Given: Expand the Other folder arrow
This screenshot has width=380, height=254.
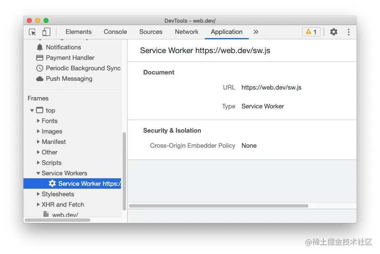Looking at the screenshot, I should [38, 152].
